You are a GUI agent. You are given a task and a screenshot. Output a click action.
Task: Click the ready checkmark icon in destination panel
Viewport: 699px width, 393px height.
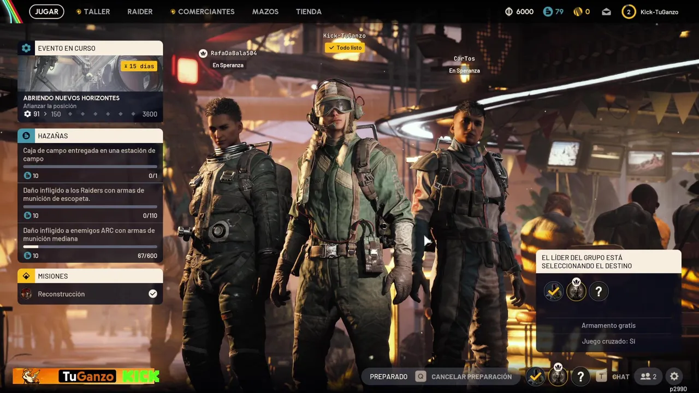(x=553, y=291)
